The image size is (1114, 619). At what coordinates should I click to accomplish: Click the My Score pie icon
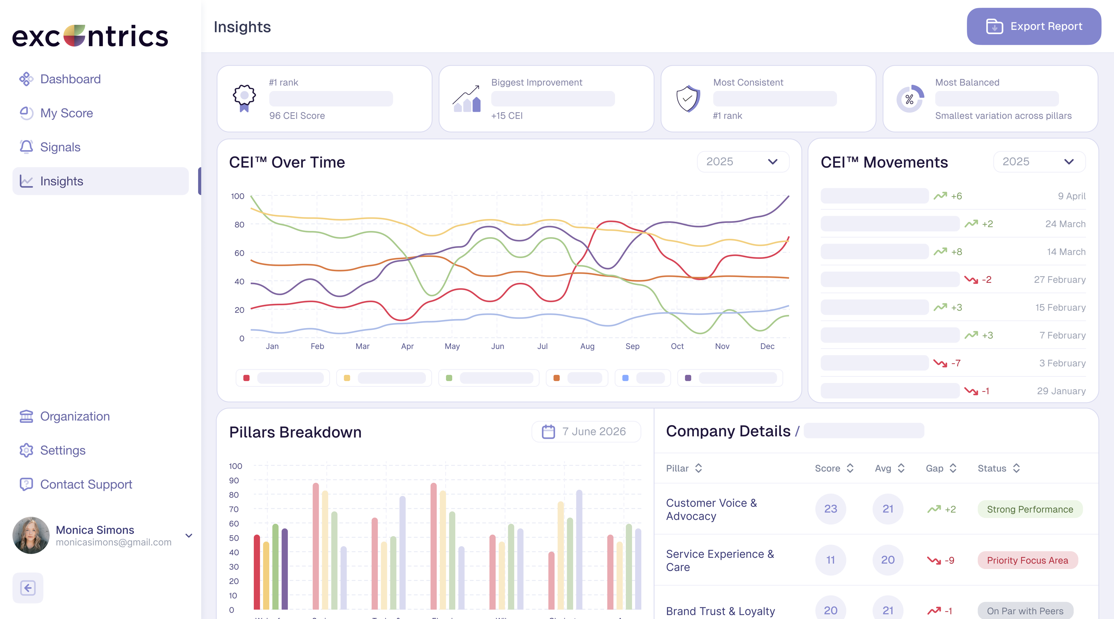(x=26, y=113)
